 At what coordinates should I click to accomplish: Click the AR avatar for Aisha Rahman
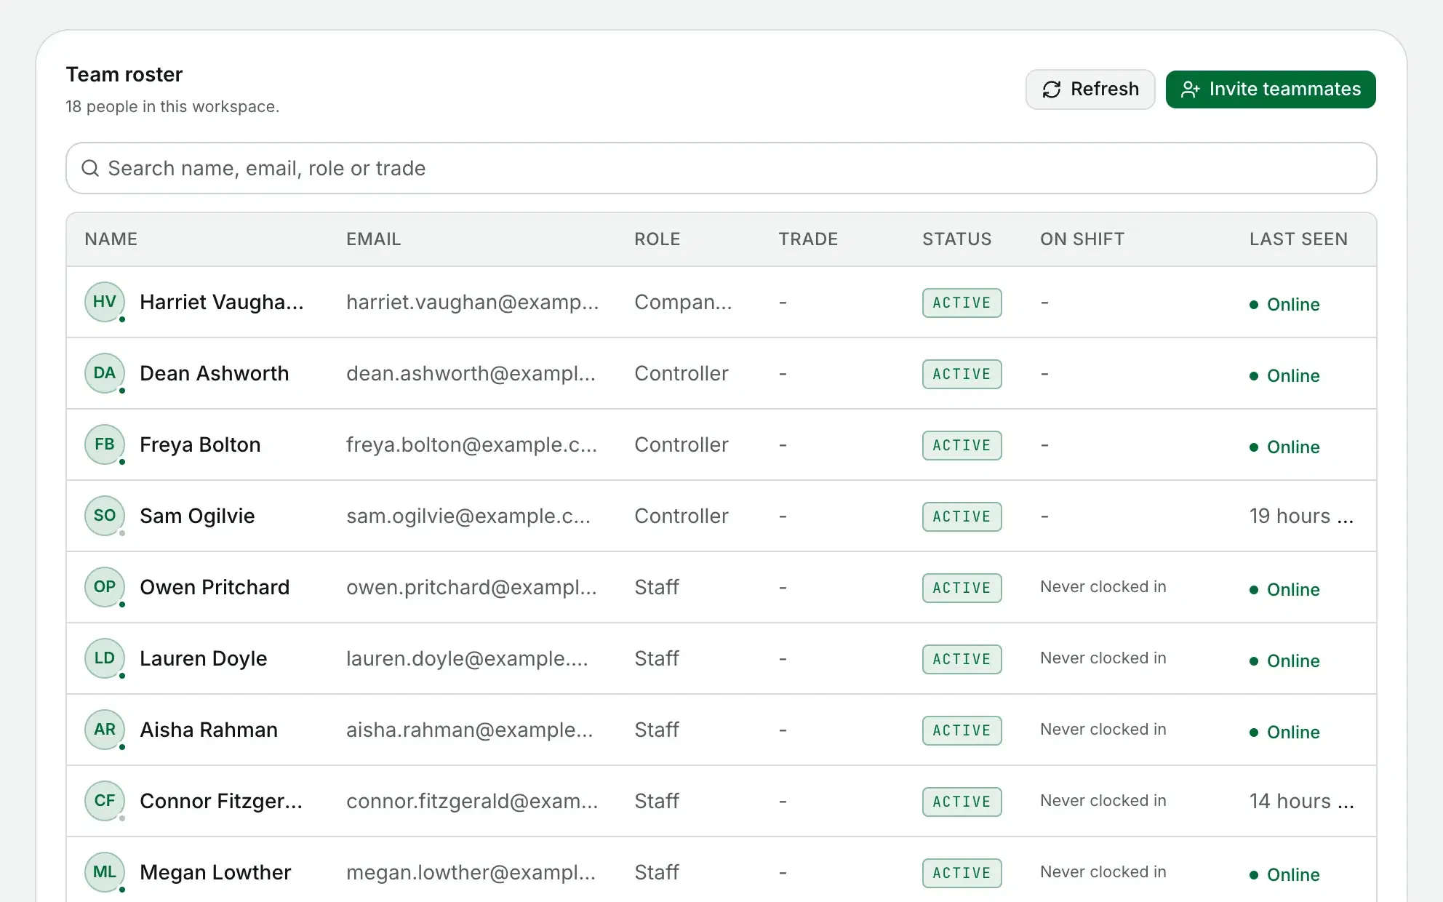105,730
